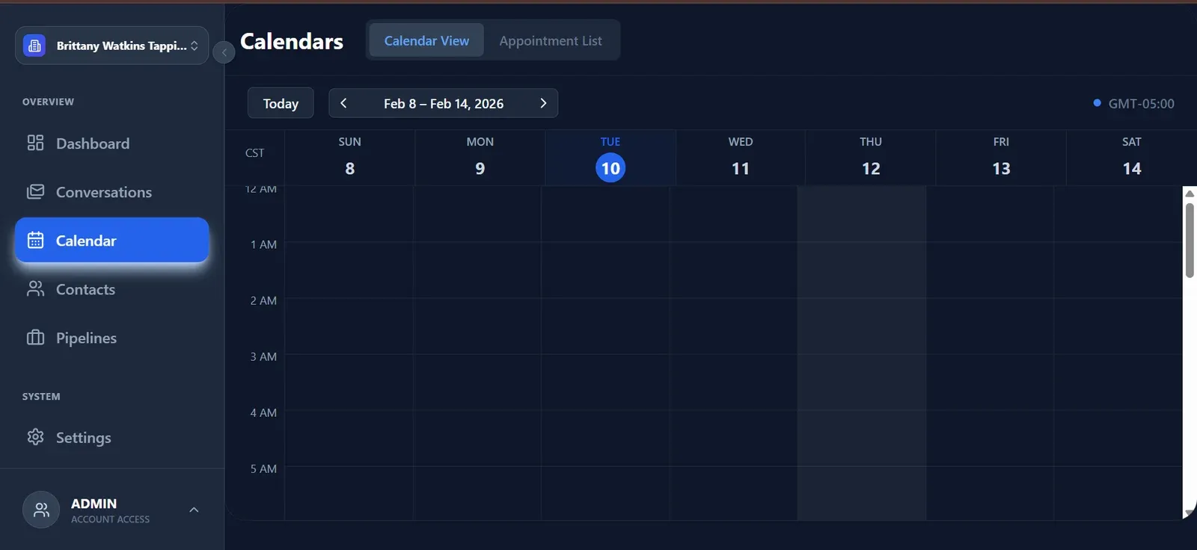The image size is (1197, 550).
Task: Click the 4 AM time label
Action: click(263, 412)
